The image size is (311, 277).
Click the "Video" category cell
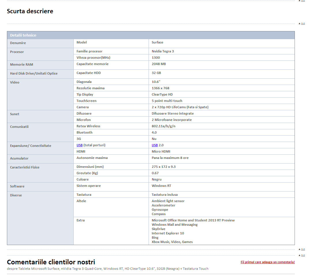(x=40, y=94)
